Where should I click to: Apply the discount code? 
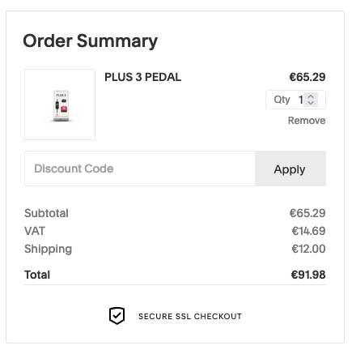(x=291, y=169)
